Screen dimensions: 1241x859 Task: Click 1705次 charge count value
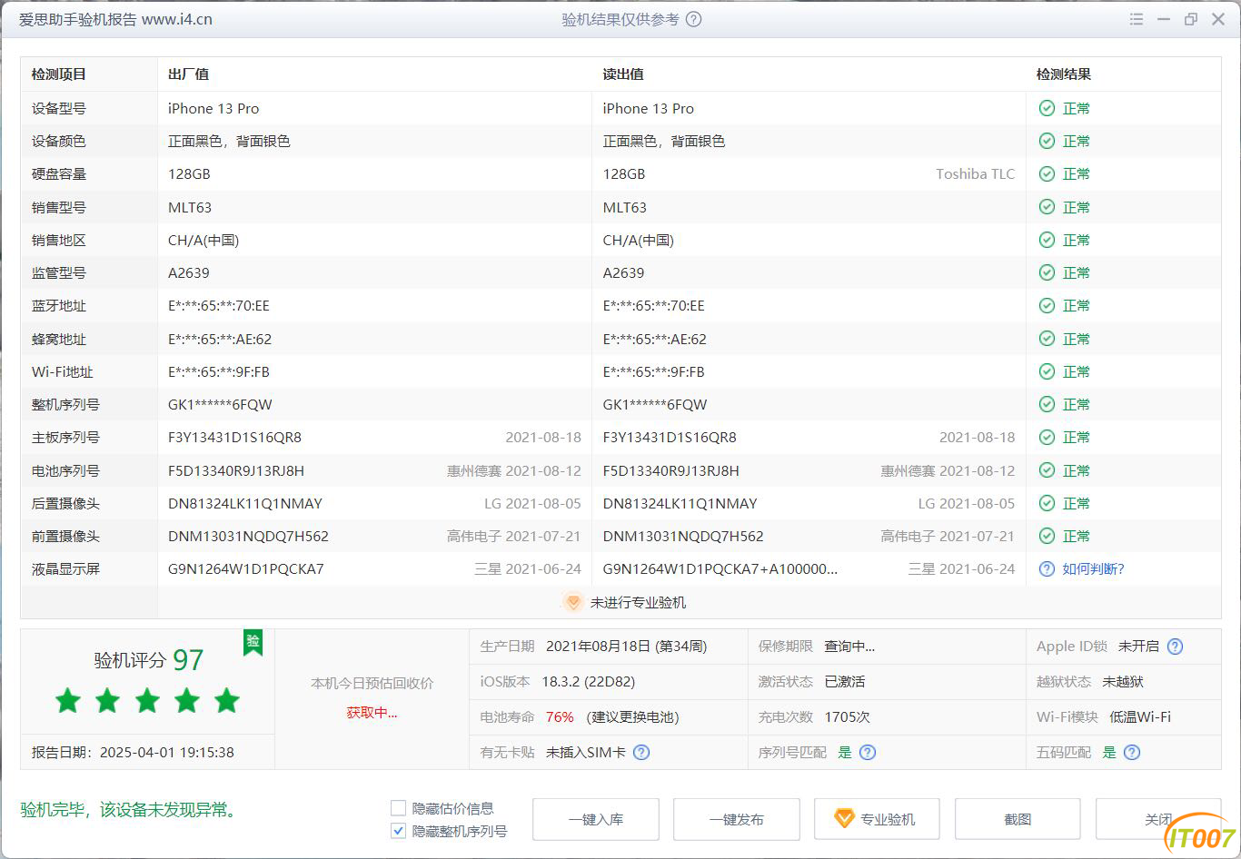(x=847, y=717)
